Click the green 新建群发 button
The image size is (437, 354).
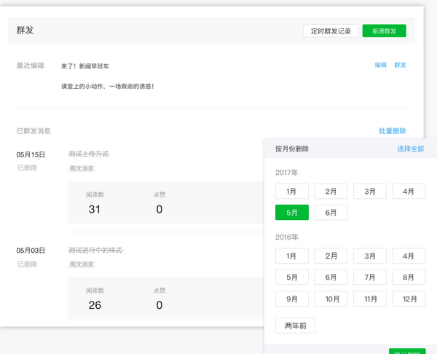click(x=384, y=31)
